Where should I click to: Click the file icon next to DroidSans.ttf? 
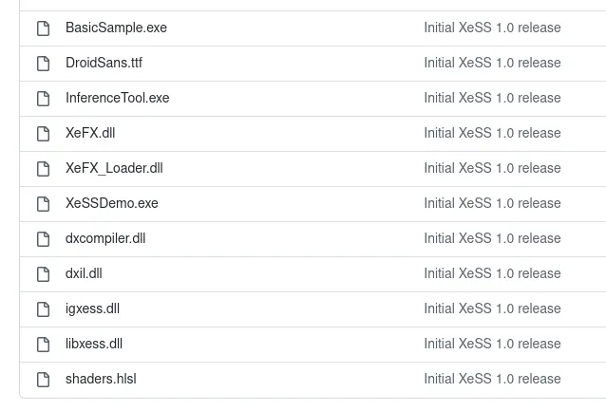pyautogui.click(x=43, y=64)
